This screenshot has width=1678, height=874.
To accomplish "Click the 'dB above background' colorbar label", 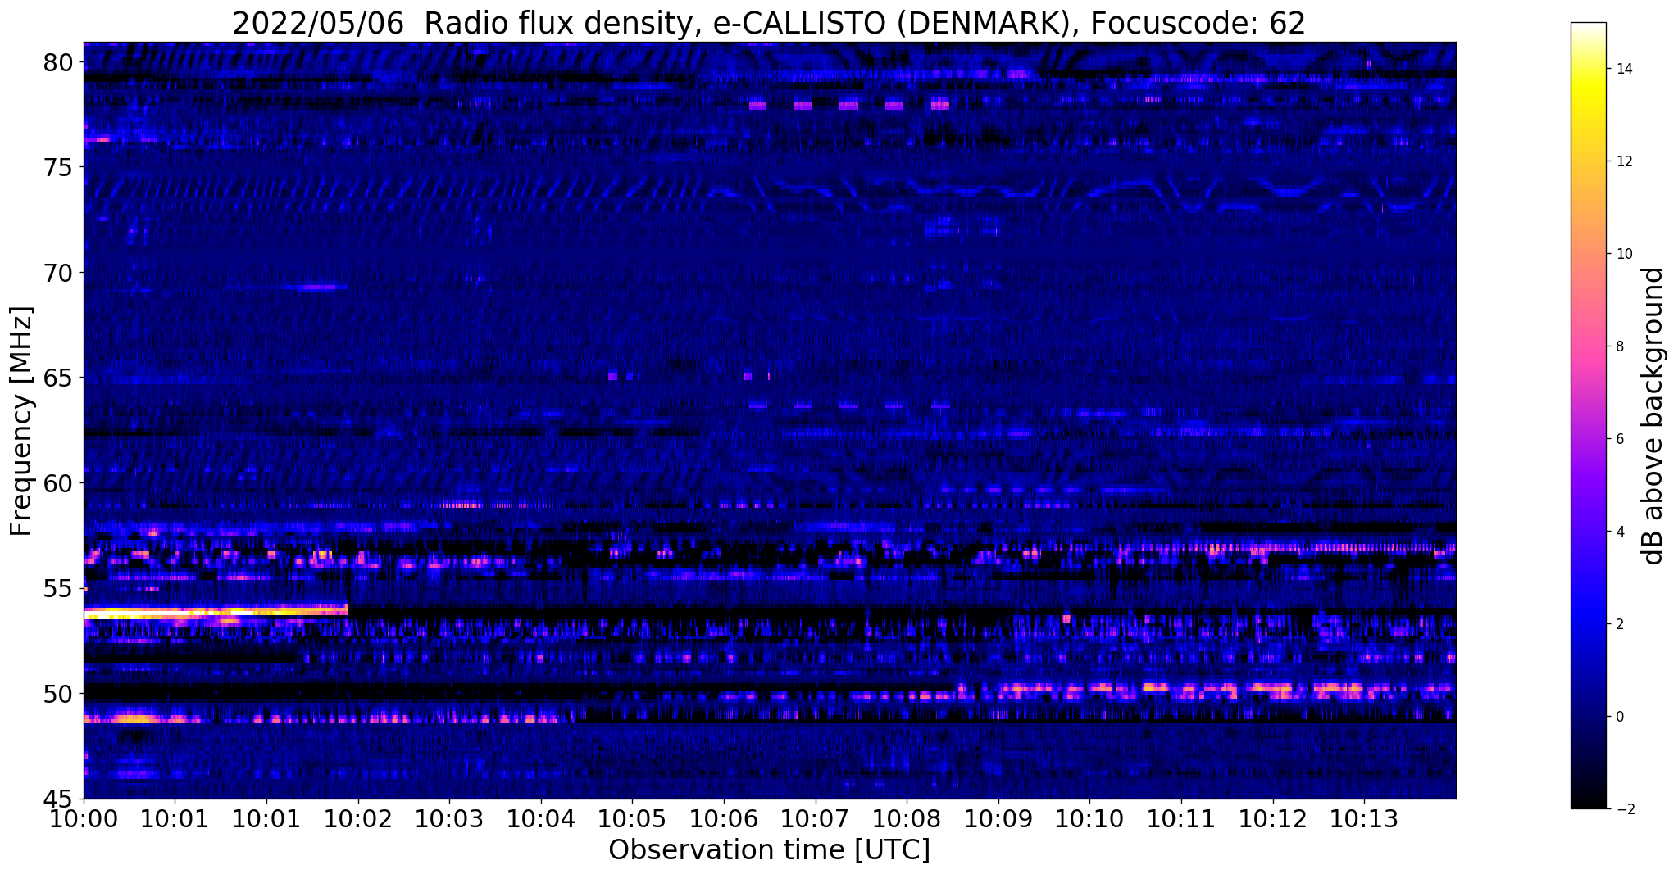I will click(x=1653, y=415).
